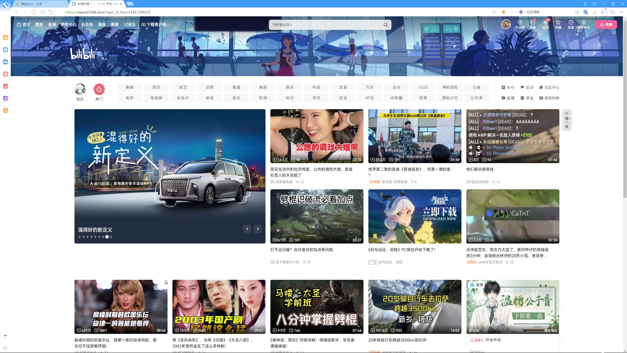The height and width of the screenshot is (353, 627).
Task: Open 创作中心 lightbulb icon
Action: tap(584, 24)
